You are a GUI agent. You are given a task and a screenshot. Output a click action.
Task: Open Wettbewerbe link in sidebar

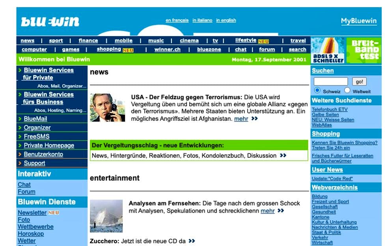click(35, 227)
